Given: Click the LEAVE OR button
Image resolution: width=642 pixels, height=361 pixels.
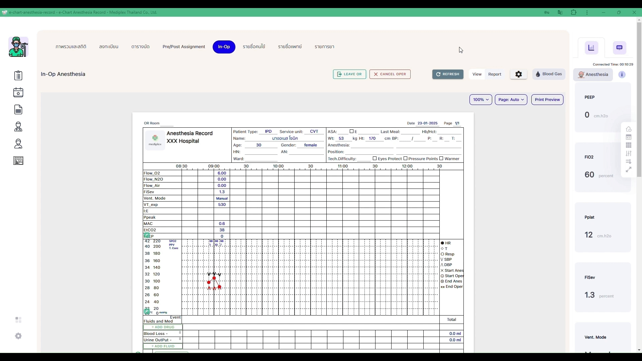Looking at the screenshot, I should 349,74.
